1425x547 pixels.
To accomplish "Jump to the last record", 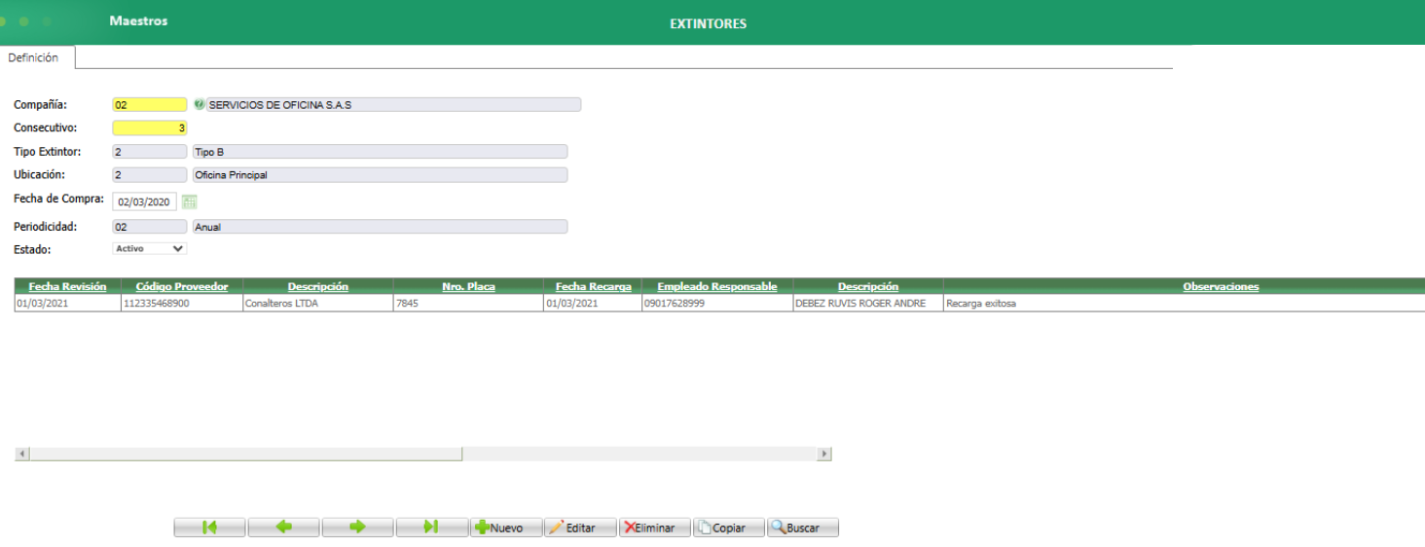I will click(x=432, y=528).
